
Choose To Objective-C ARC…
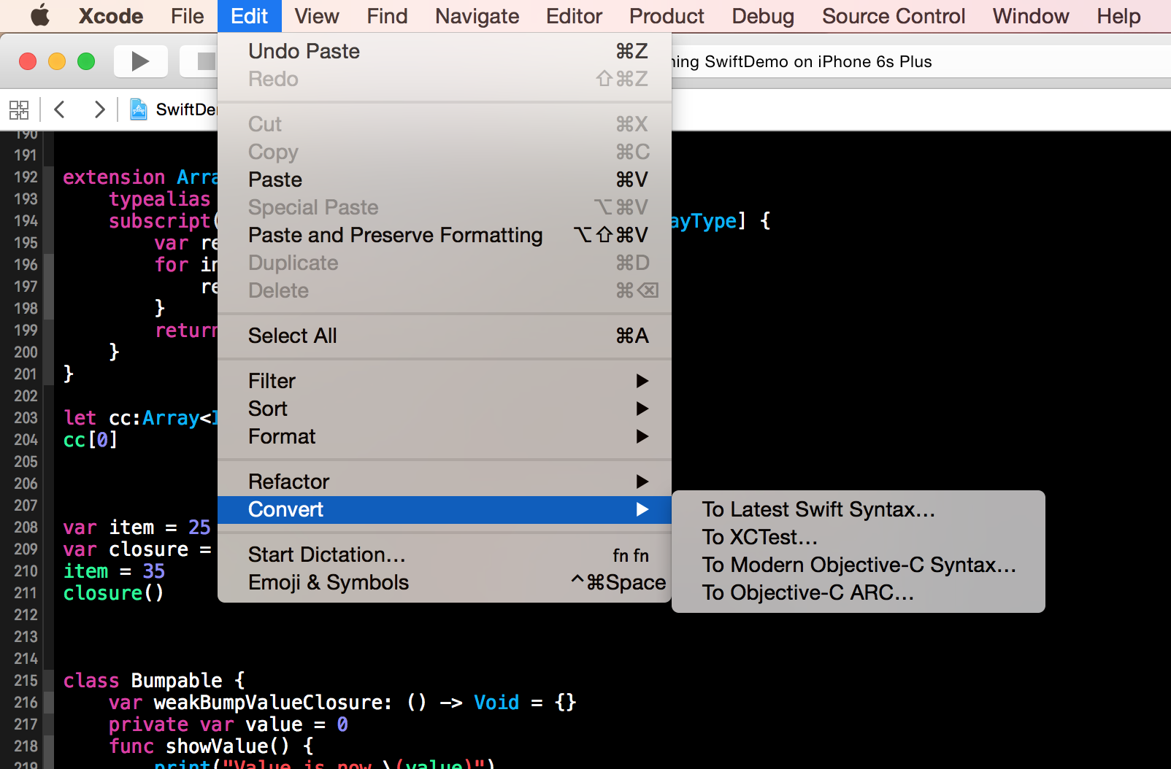pyautogui.click(x=859, y=592)
